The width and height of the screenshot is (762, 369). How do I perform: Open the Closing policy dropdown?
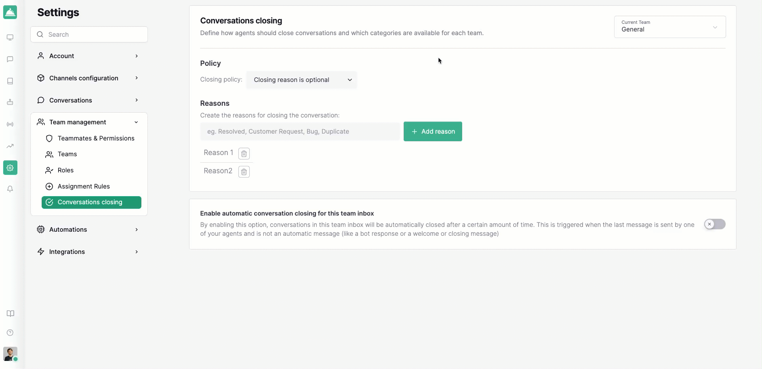302,80
